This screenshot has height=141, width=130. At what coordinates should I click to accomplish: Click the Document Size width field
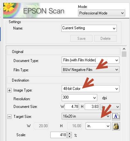coord(72,107)
